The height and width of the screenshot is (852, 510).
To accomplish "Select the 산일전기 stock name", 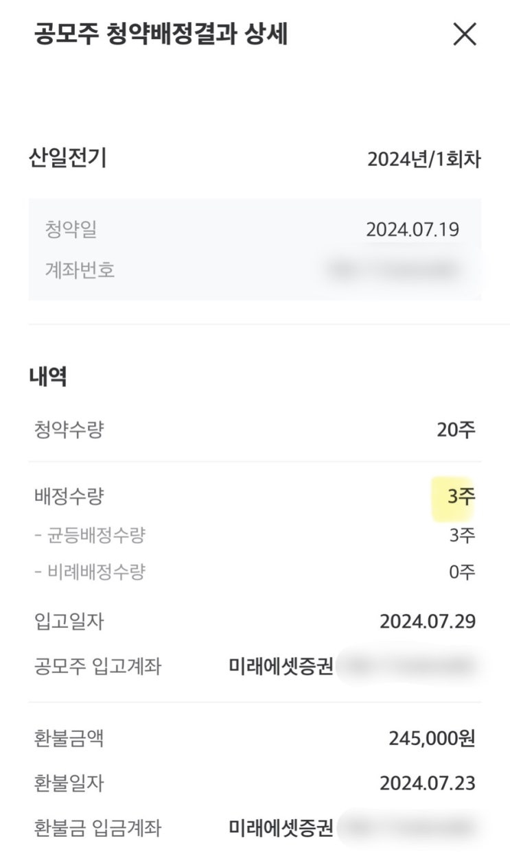I will [67, 158].
